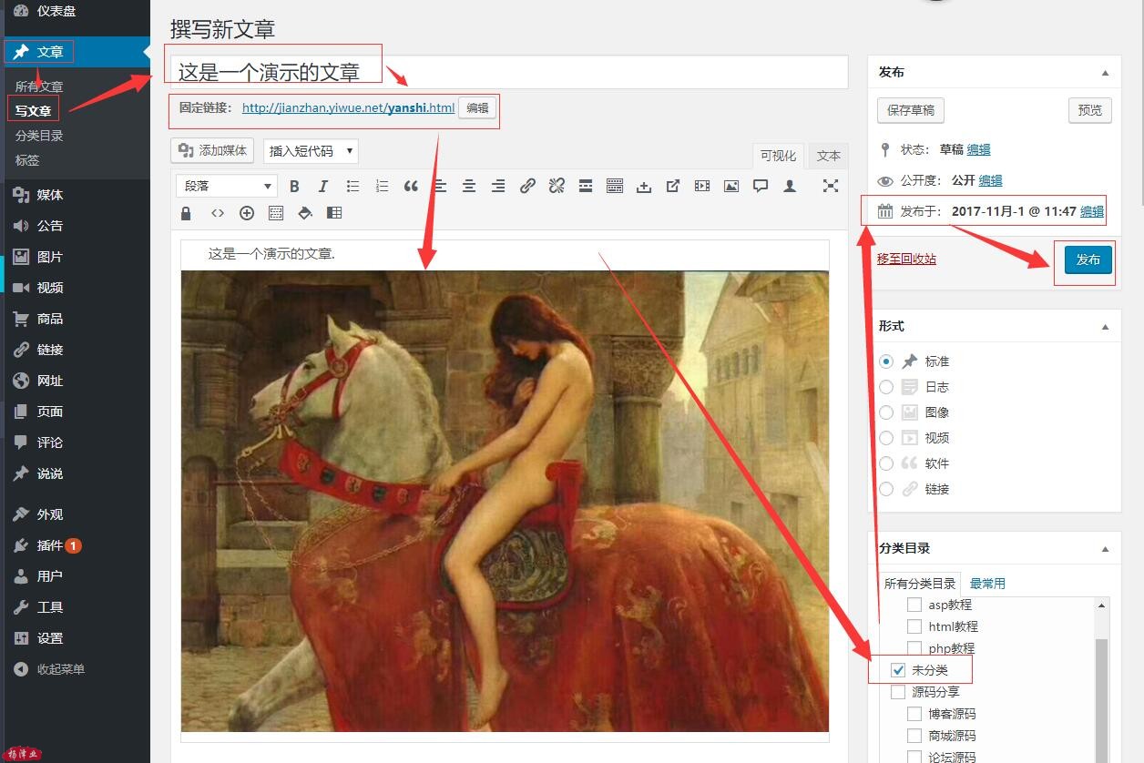Enter distraction-free fullscreen mode

pos(831,186)
